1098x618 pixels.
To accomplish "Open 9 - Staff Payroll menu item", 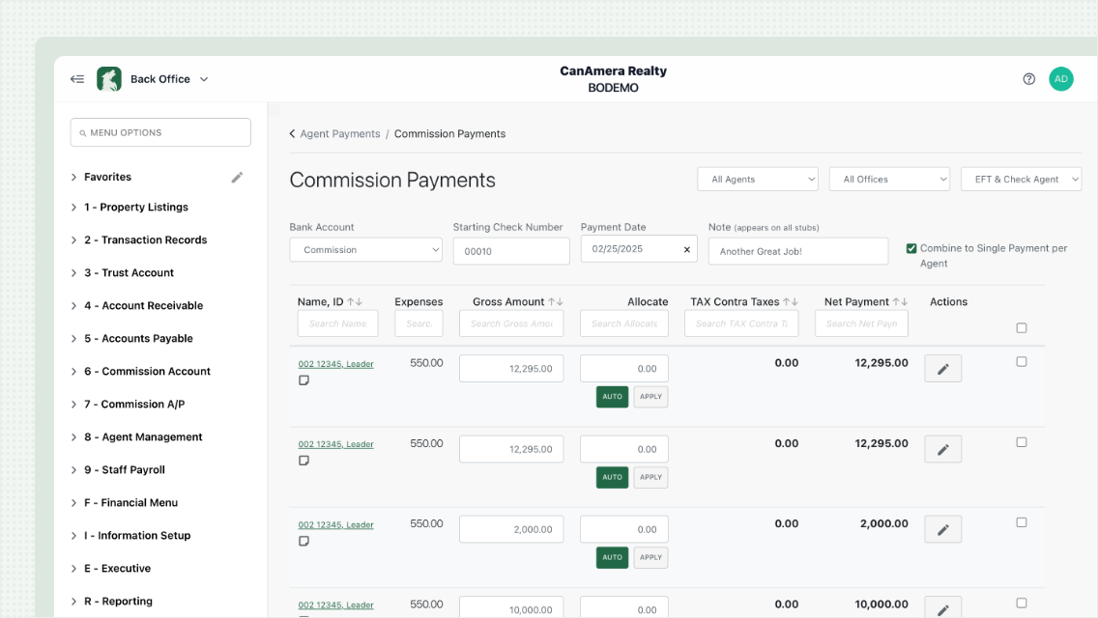I will (x=125, y=470).
